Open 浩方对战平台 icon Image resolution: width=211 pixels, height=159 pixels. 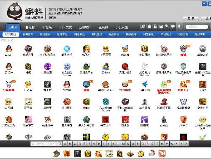[164, 66]
